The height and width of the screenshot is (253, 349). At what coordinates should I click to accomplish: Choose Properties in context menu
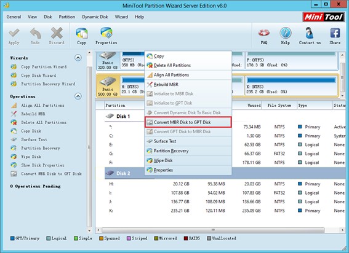[x=188, y=170]
